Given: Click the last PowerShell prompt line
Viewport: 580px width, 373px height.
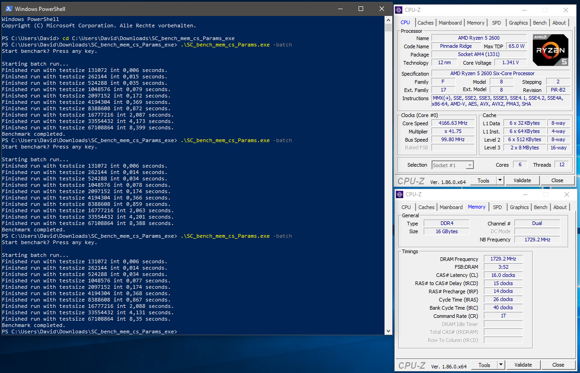Looking at the screenshot, I should (x=89, y=332).
